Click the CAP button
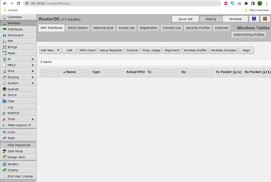The image size is (271, 182). 69,50
